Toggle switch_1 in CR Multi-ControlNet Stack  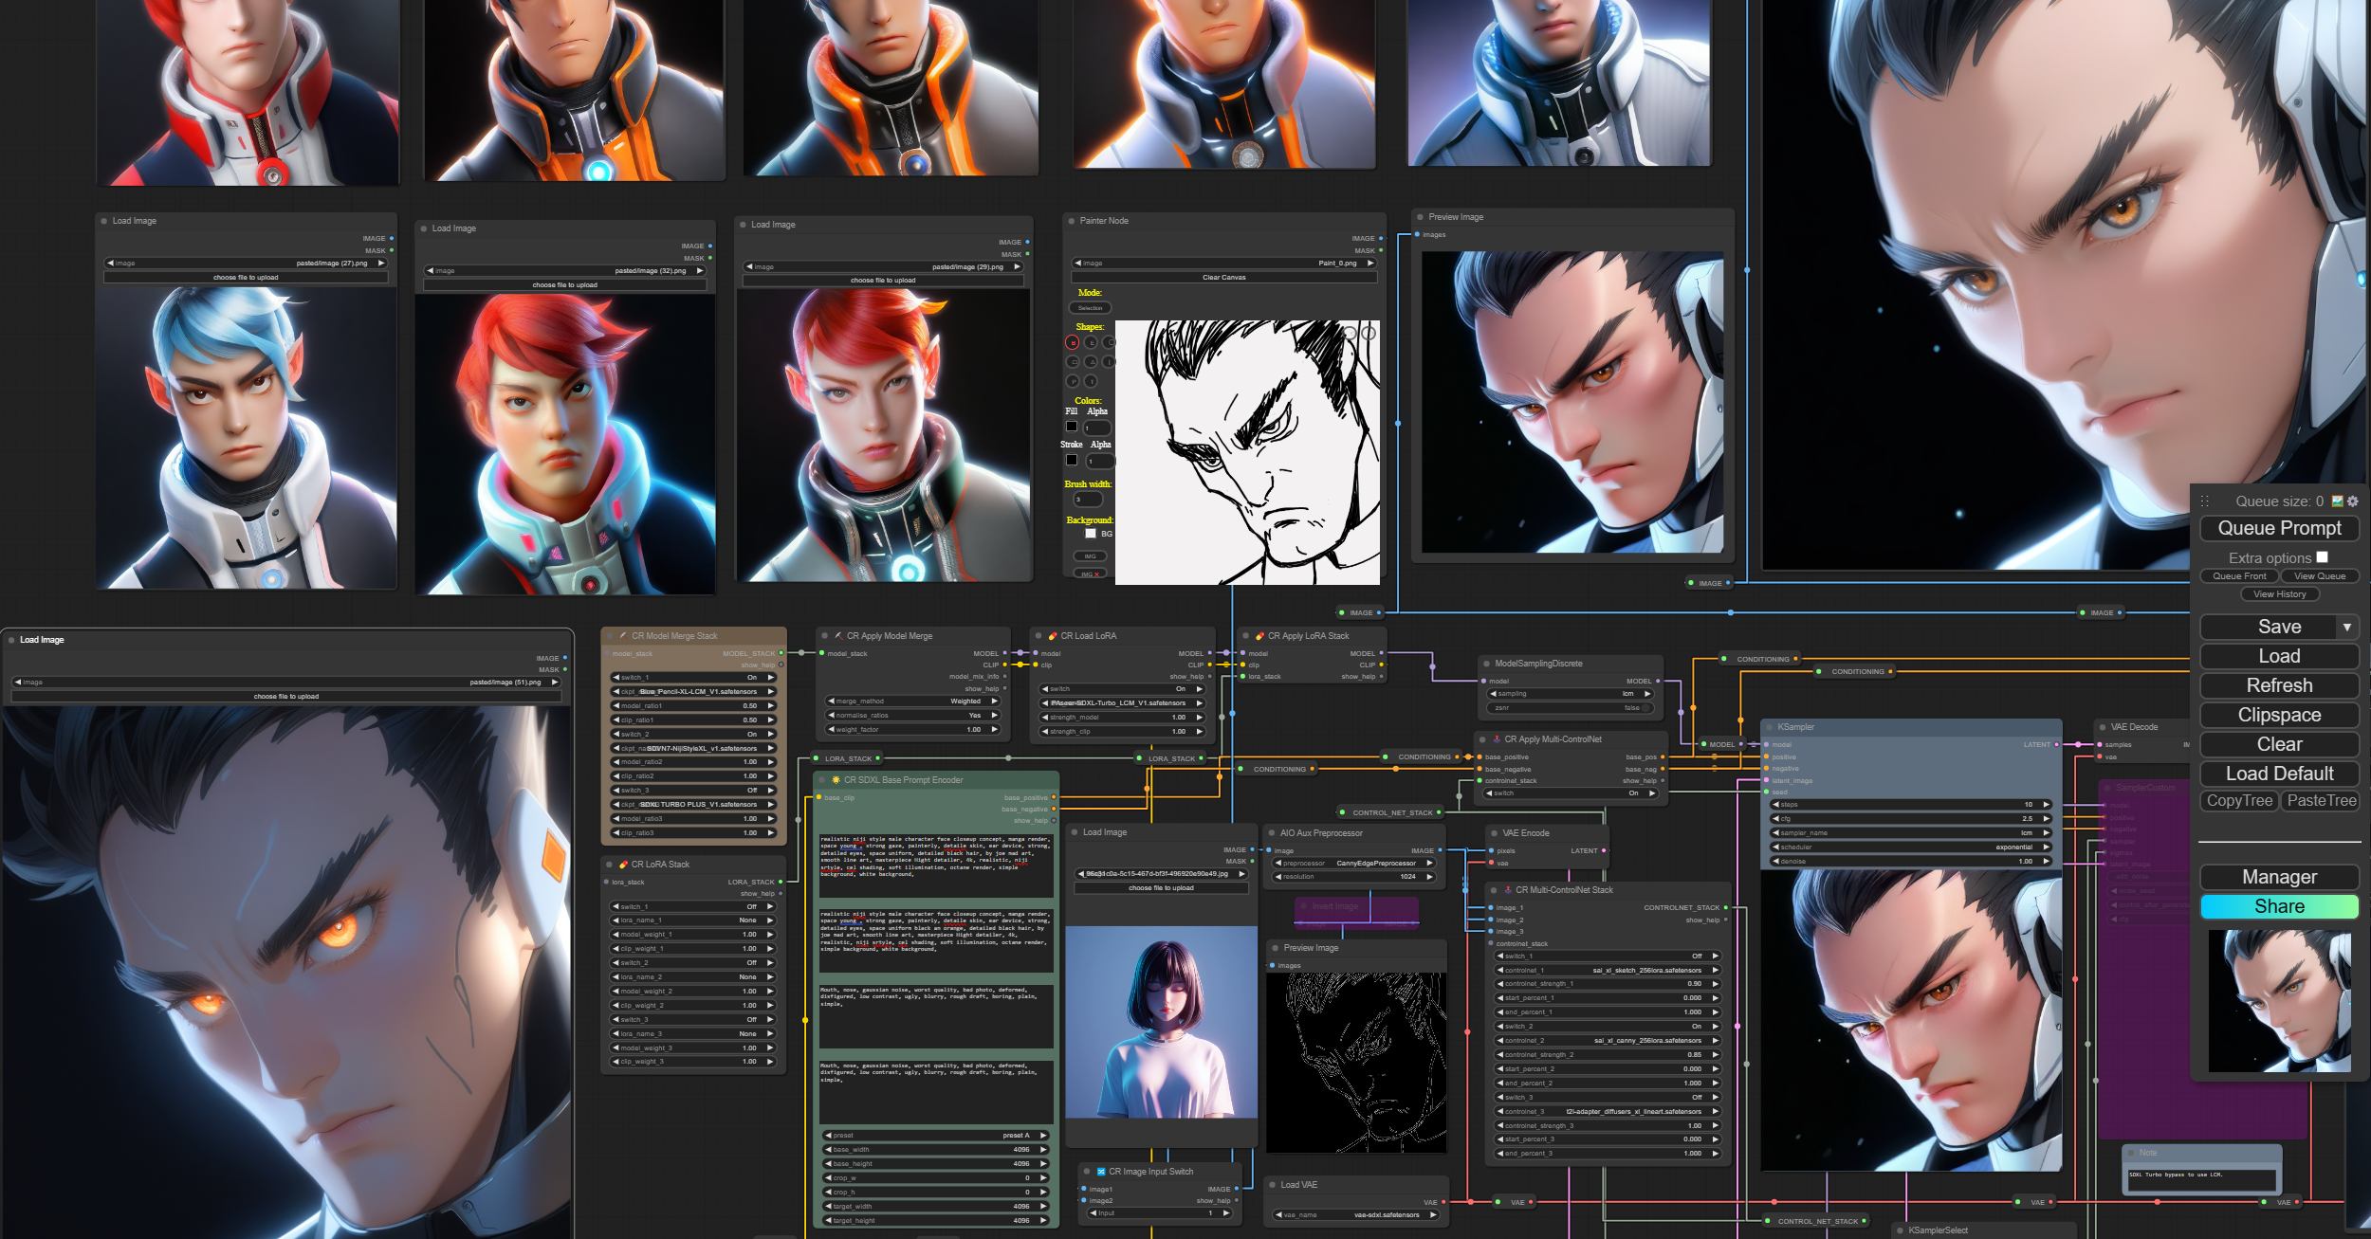[1607, 956]
